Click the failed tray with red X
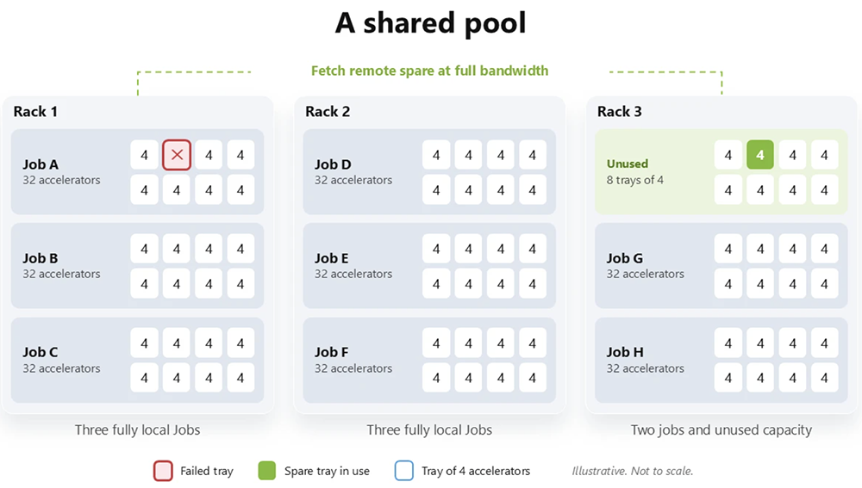The width and height of the screenshot is (862, 488). (x=177, y=155)
